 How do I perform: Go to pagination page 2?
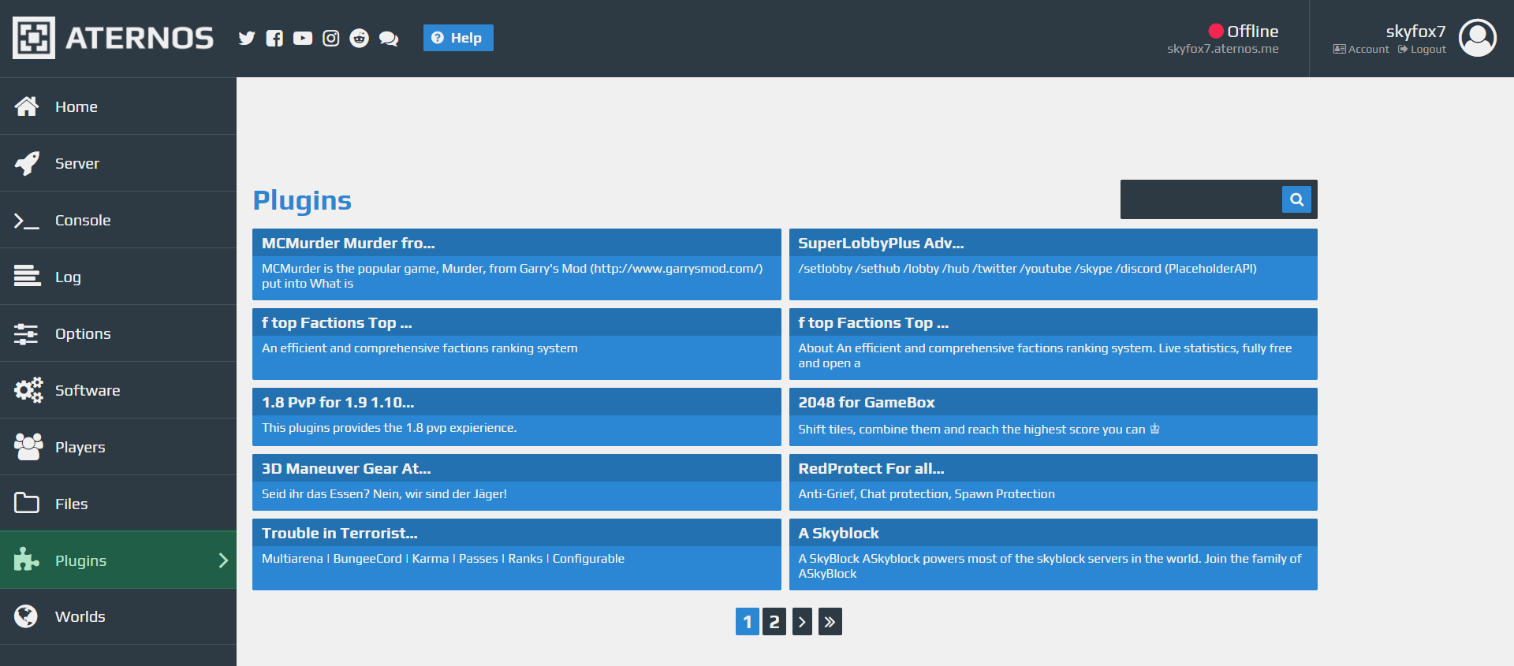[774, 622]
